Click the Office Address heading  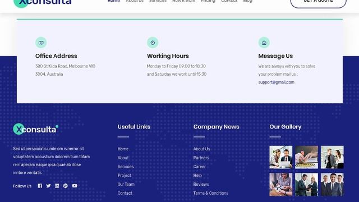tap(56, 56)
